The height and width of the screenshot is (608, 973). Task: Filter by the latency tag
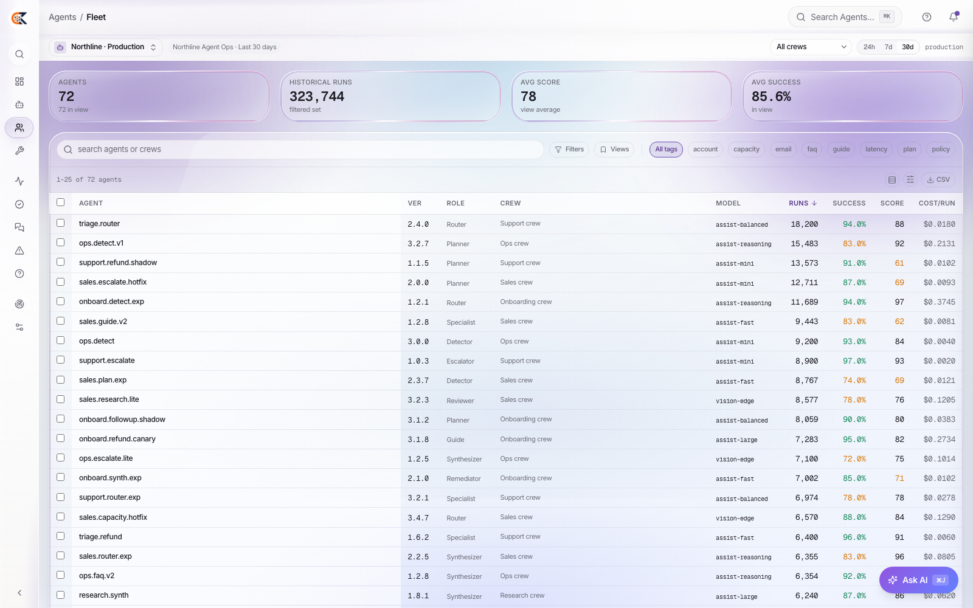click(876, 150)
